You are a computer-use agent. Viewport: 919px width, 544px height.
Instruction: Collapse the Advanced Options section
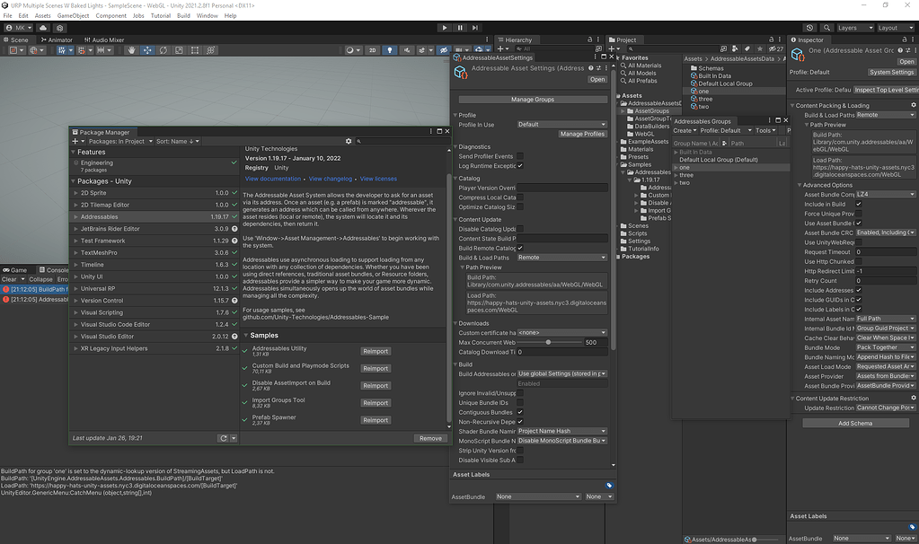point(800,186)
